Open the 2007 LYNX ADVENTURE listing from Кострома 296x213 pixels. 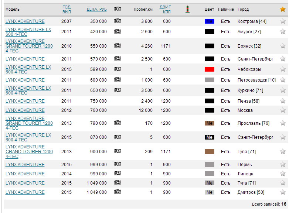(x=25, y=21)
